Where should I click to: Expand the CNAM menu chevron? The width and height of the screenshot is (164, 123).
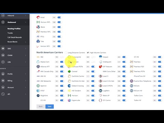(x=26, y=55)
